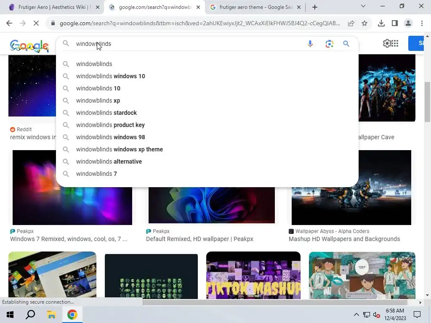Open Windows taskbar search
This screenshot has height=323, width=431.
30,315
